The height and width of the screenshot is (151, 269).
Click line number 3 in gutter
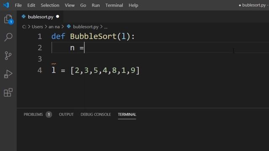tap(40, 59)
